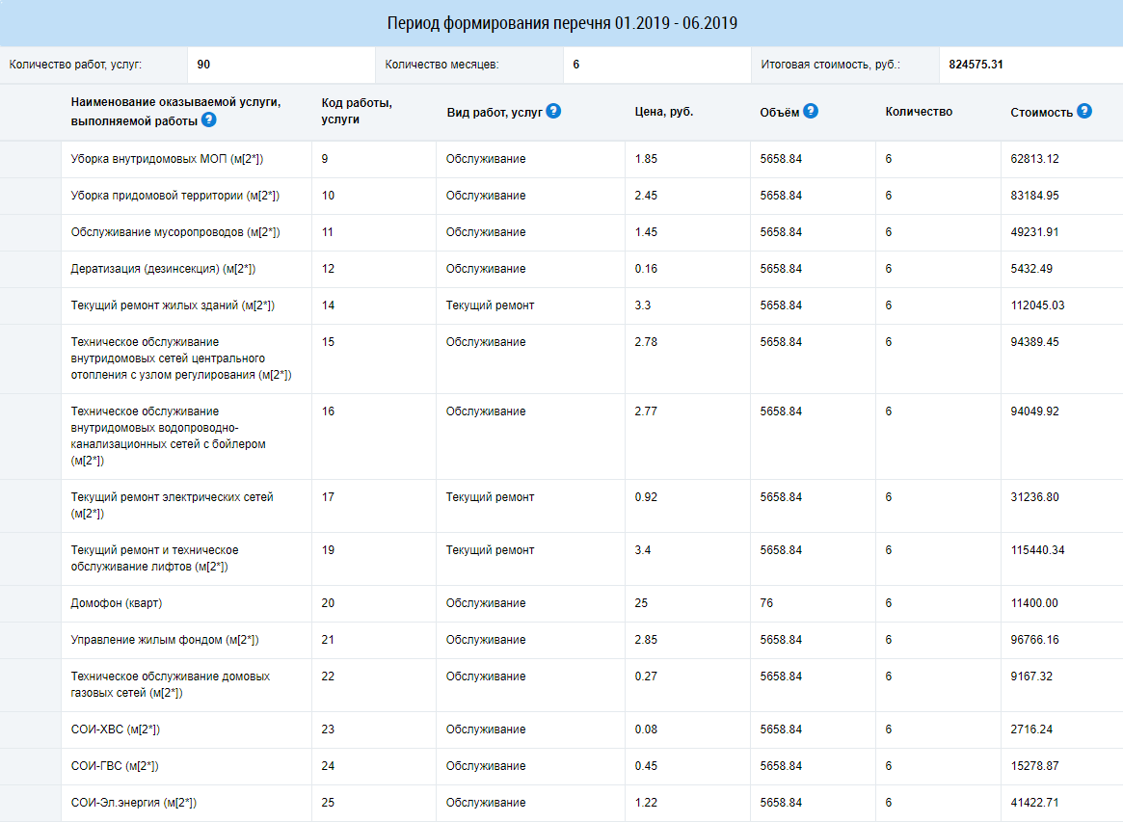Click the 'Количество' column header
This screenshot has width=1123, height=822.
918,112
